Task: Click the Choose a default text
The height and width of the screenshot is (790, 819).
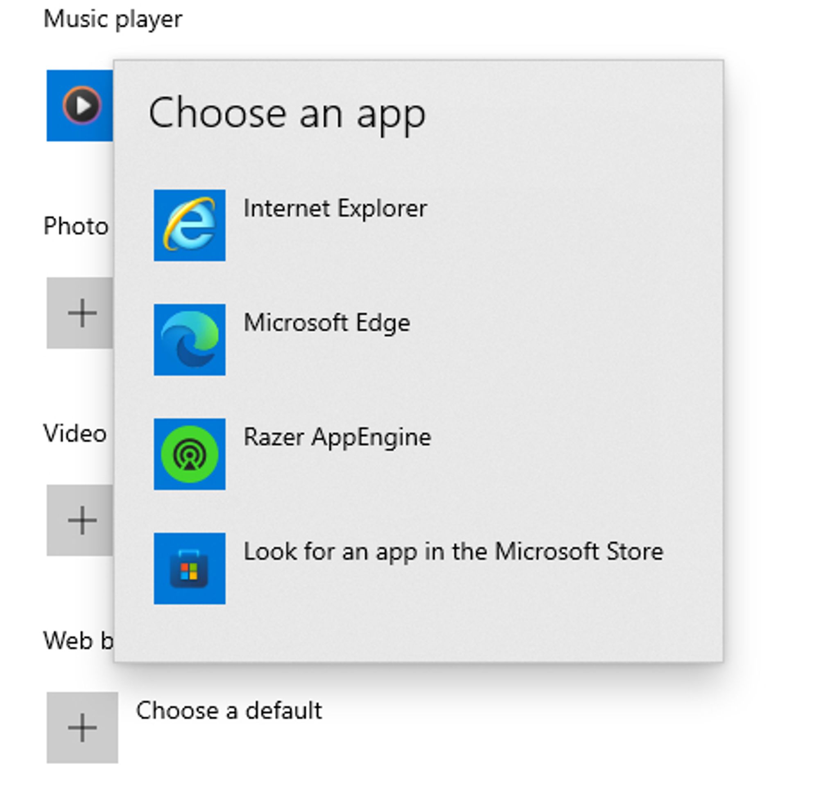Action: coord(229,711)
